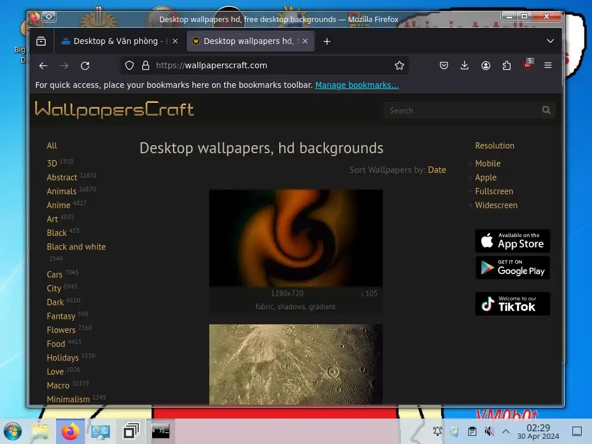Click the muted speaker volume tray icon

[x=489, y=431]
